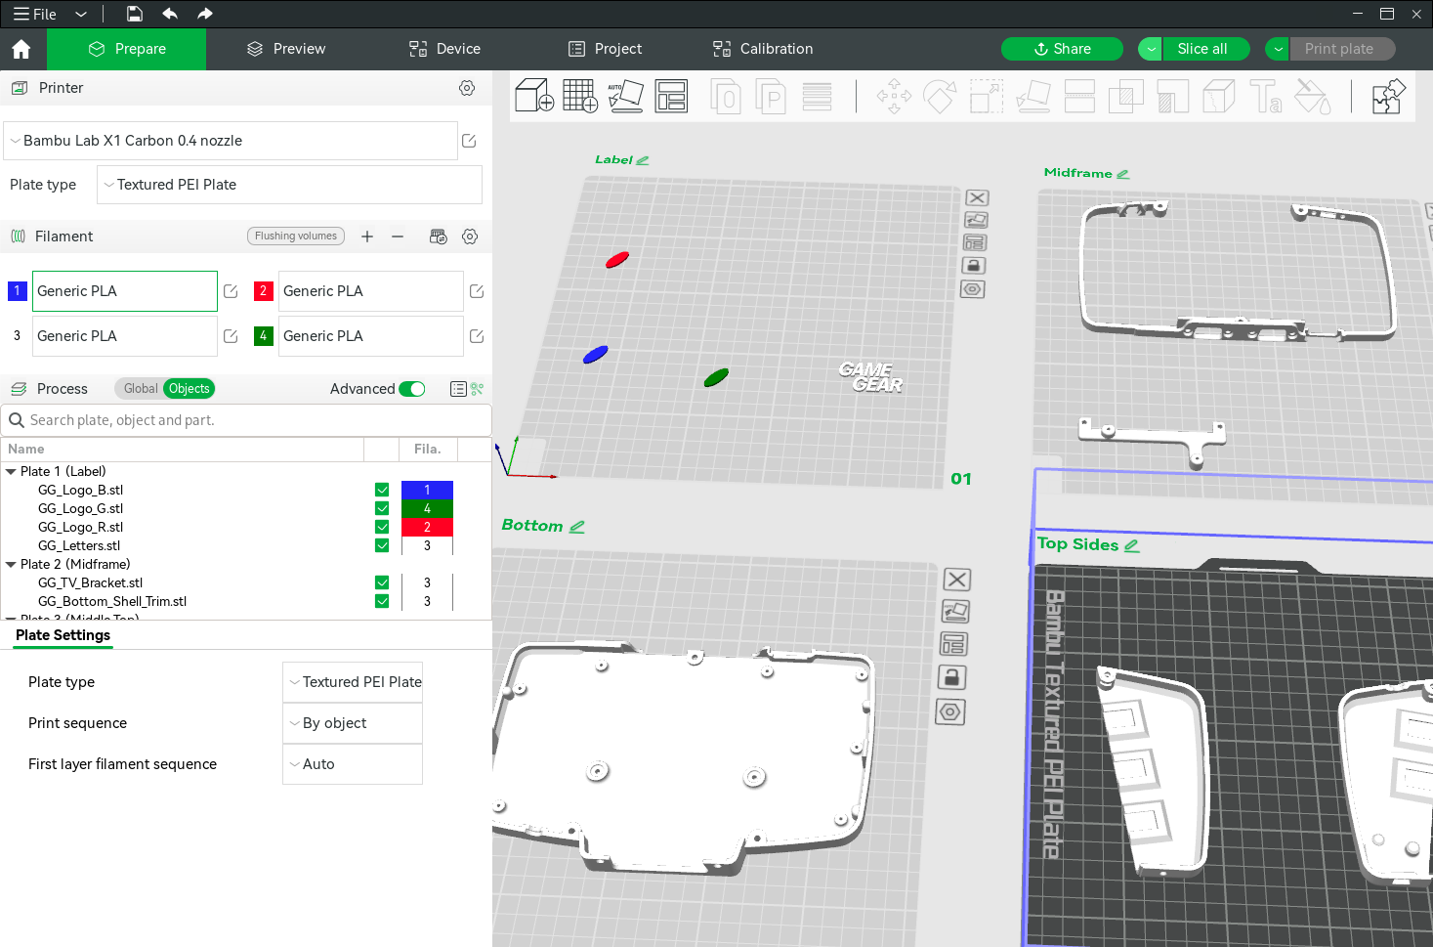Toggle the Advanced mode switch
Screen dimensions: 1433x947
click(x=412, y=389)
